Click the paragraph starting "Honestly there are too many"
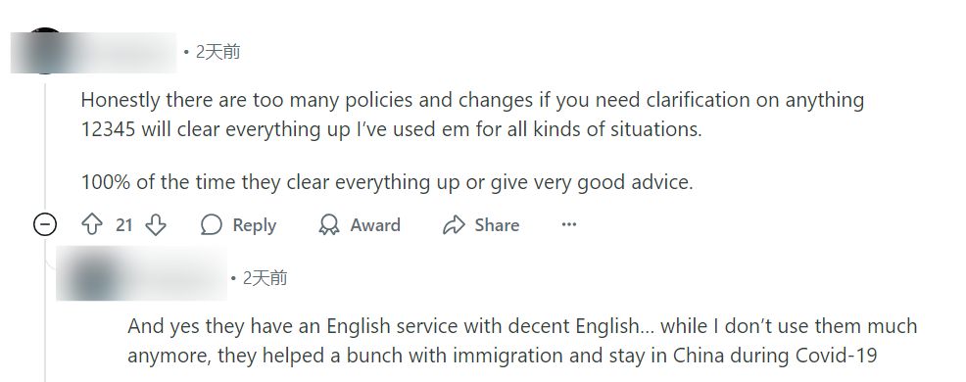Image resolution: width=966 pixels, height=382 pixels. pyautogui.click(x=472, y=115)
